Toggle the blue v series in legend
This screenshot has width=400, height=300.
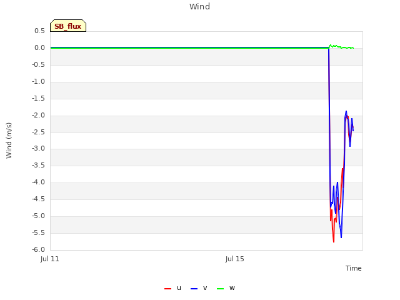pos(199,288)
